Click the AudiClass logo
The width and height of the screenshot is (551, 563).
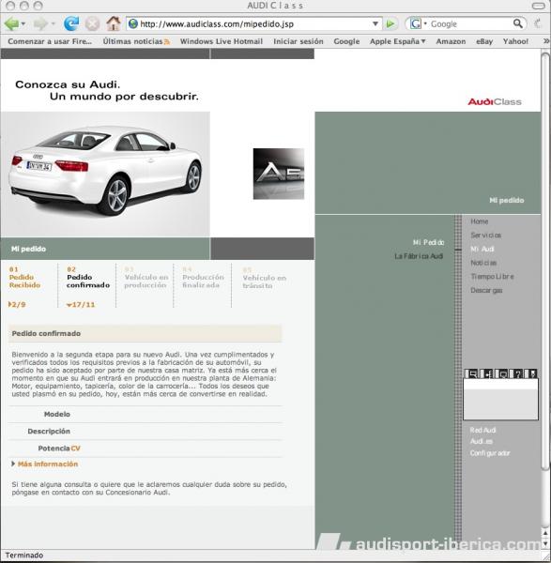pyautogui.click(x=495, y=101)
